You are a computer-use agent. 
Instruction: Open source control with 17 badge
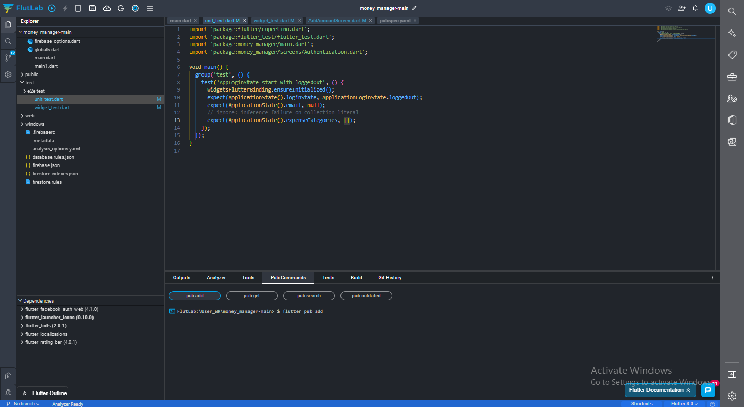(8, 57)
